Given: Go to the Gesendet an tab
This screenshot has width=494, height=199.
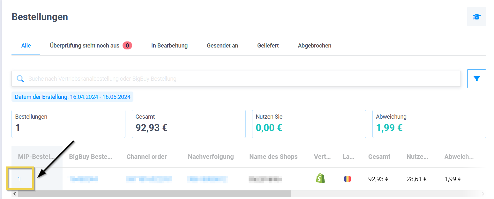Looking at the screenshot, I should (222, 46).
